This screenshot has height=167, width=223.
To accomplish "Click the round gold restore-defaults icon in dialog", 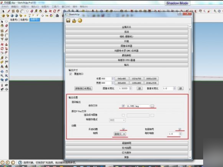I will coord(80,21).
